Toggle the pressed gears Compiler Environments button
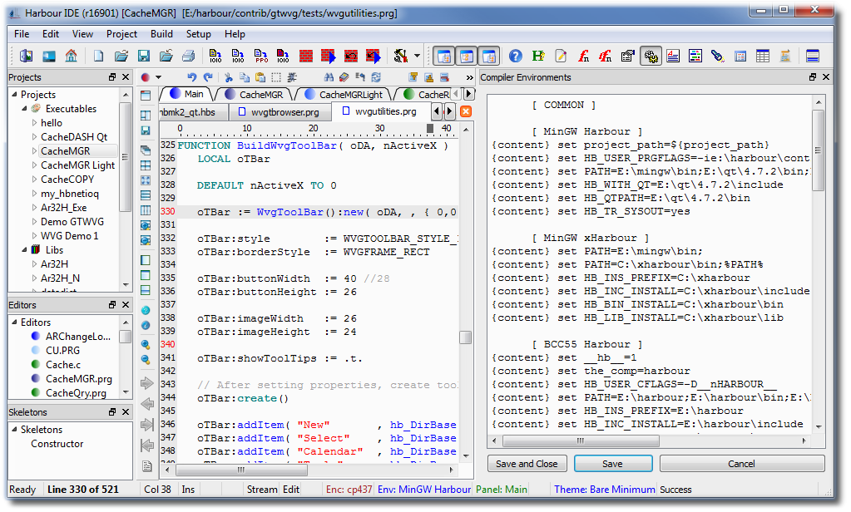The width and height of the screenshot is (851, 512). [x=651, y=57]
